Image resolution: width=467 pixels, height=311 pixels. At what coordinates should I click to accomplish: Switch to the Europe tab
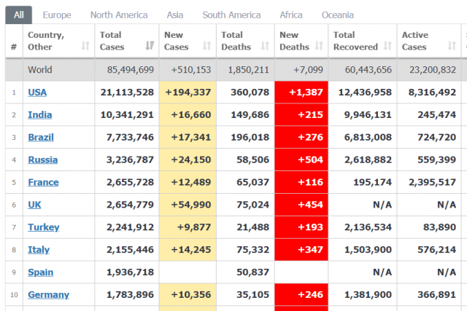coord(57,15)
